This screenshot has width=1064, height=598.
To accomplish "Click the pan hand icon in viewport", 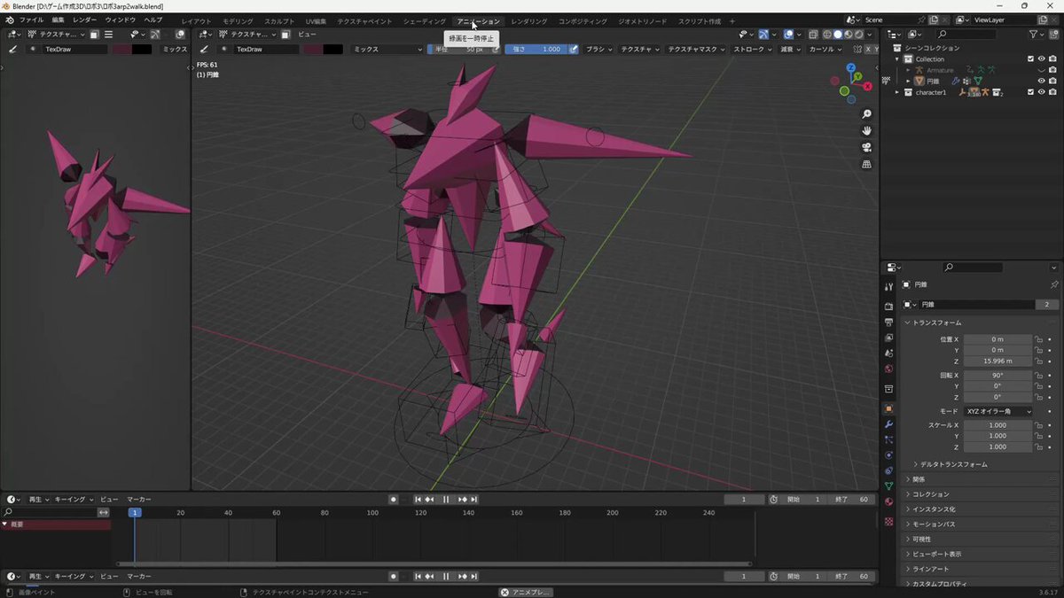I will click(866, 130).
